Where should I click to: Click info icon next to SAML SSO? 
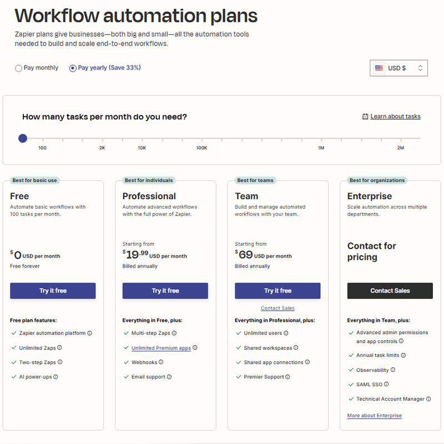point(386,384)
